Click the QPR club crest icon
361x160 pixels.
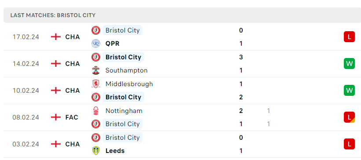(x=96, y=44)
